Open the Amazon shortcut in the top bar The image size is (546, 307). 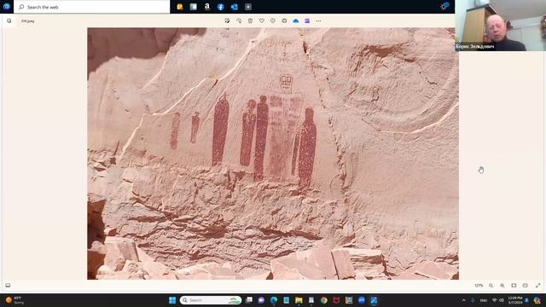[207, 7]
